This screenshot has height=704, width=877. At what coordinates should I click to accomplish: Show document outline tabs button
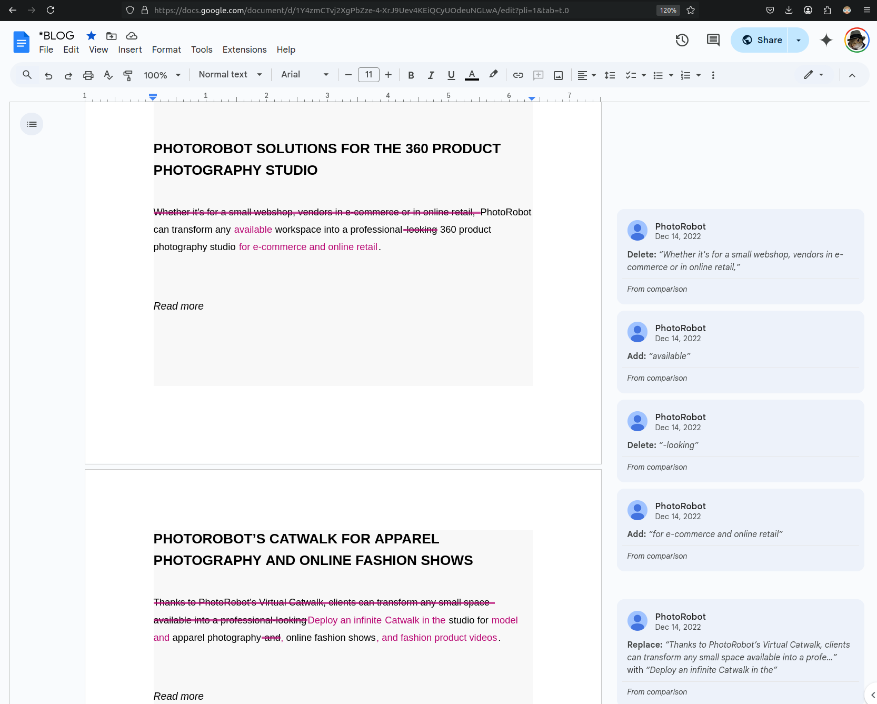(x=32, y=124)
